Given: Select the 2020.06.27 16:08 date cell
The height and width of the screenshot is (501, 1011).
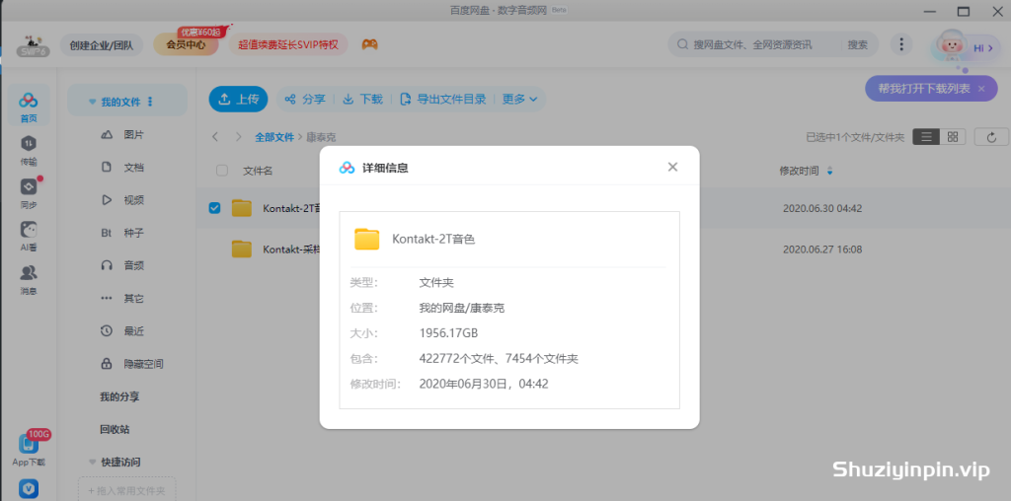Looking at the screenshot, I should 822,250.
